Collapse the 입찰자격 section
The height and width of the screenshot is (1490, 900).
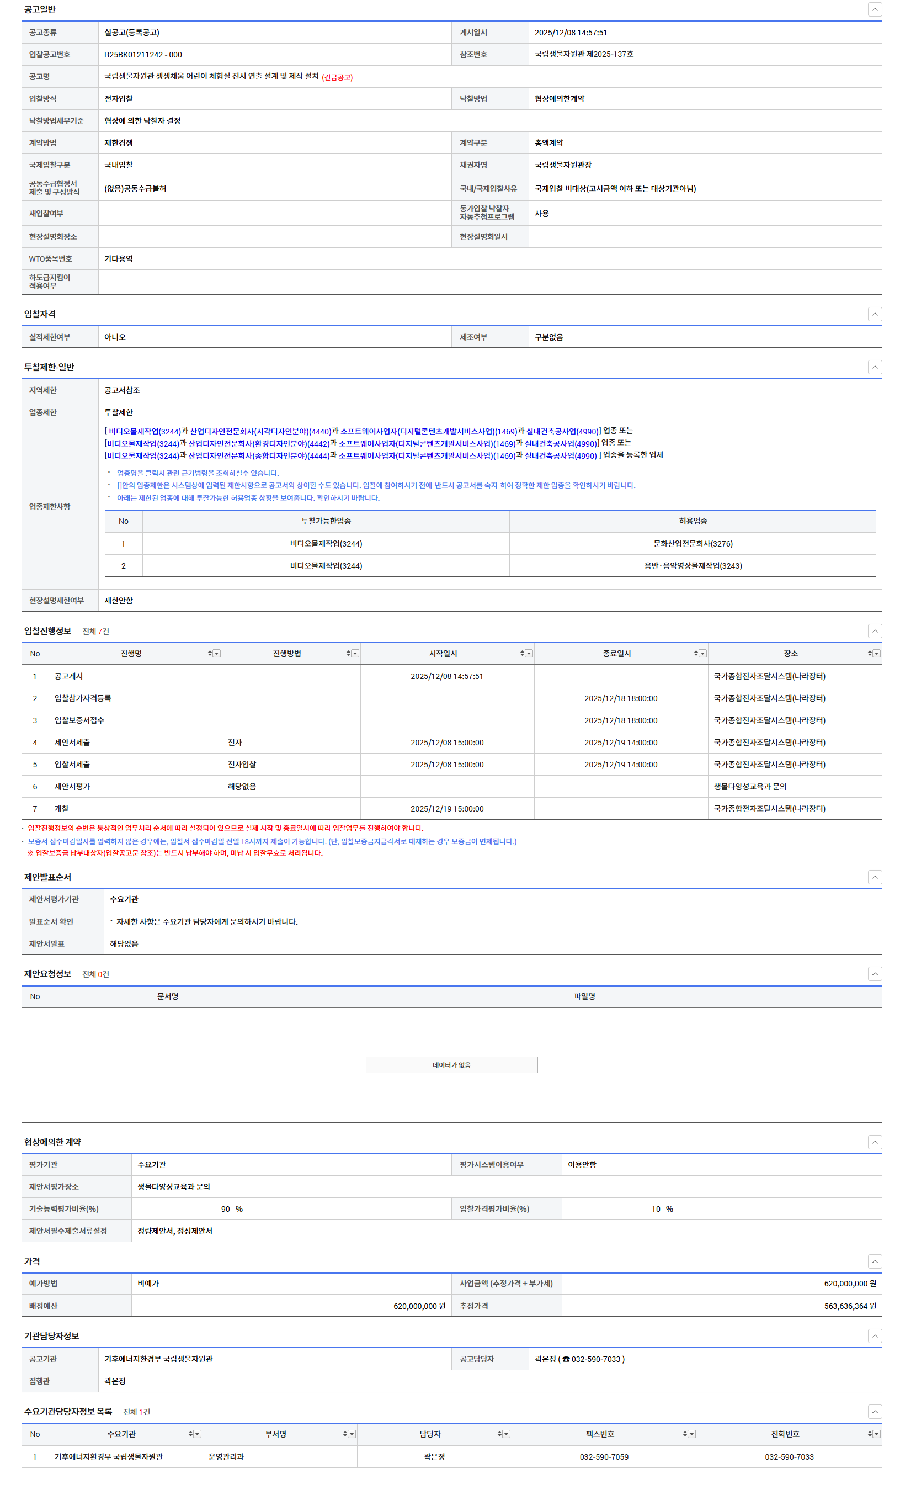click(x=875, y=314)
